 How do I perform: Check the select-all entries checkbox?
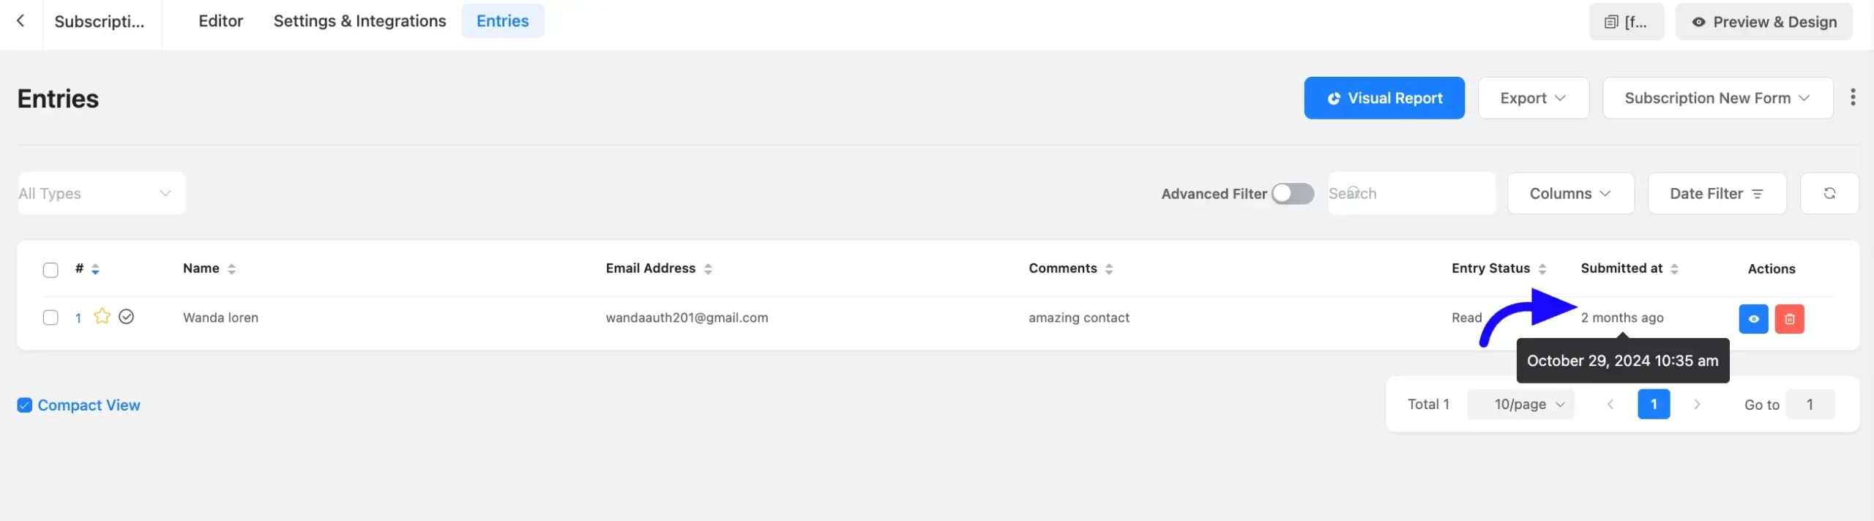pos(51,269)
